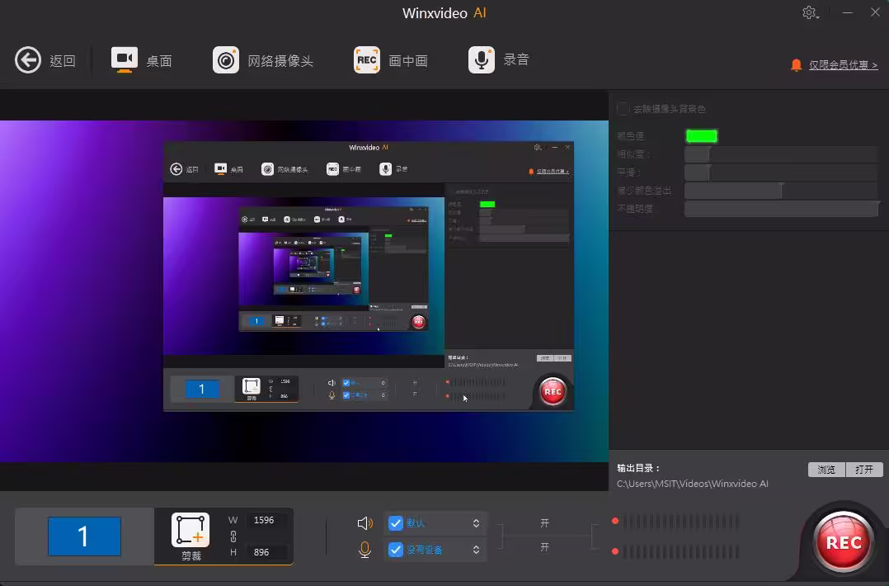Click the microphone audio level meter
The image size is (889, 586).
681,551
